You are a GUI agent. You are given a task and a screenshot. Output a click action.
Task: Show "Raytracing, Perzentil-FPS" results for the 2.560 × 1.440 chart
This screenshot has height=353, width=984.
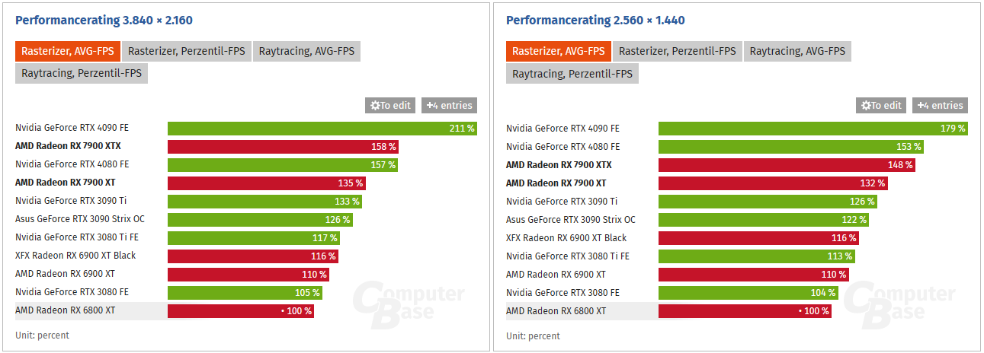[572, 74]
